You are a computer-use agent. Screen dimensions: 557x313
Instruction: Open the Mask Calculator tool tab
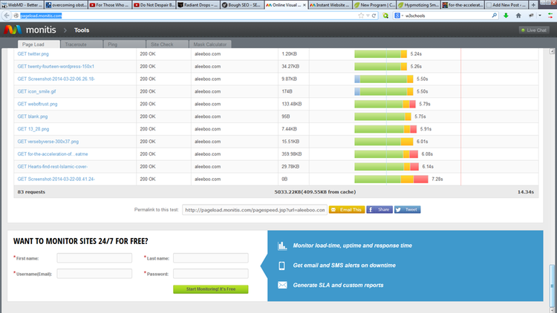tap(210, 44)
